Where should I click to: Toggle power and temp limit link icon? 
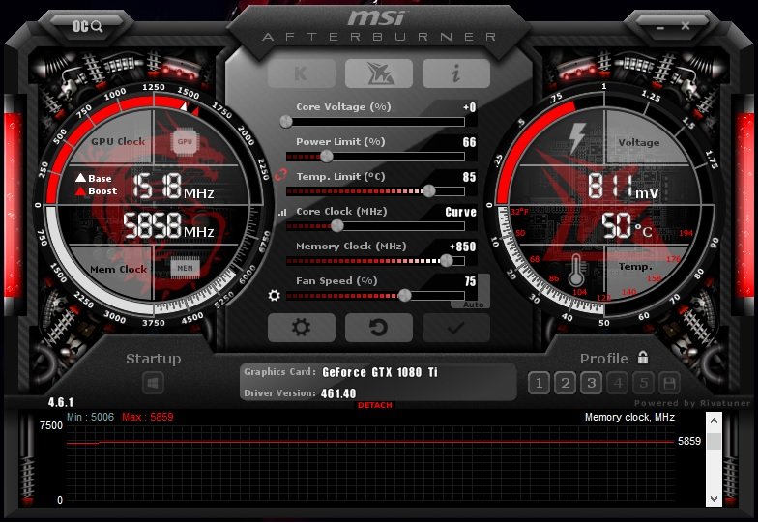pos(280,175)
